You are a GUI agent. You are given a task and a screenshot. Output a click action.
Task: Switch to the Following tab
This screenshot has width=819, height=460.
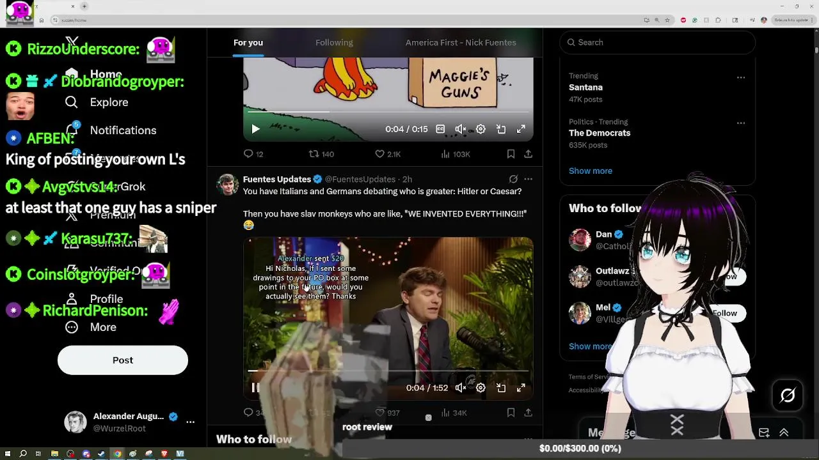point(334,43)
